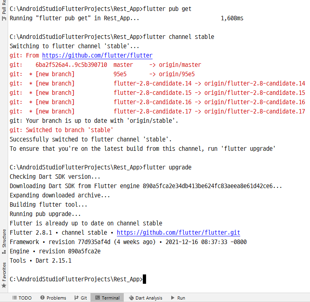Click 'revision 77d935af4d' framework text
The image size is (310, 302).
click(x=80, y=242)
